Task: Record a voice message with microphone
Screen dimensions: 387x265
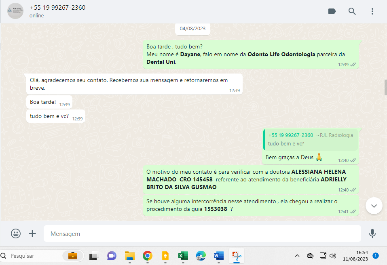Action: click(x=372, y=233)
